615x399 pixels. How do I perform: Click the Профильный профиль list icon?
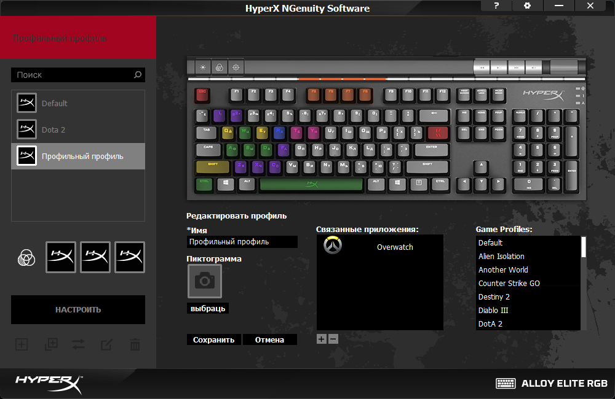point(26,156)
